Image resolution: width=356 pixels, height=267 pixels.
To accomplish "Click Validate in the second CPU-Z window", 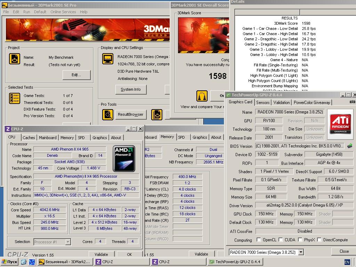I will tap(201, 254).
